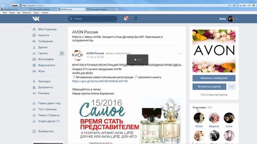The width and height of the screenshot is (257, 144).
Task: Click the Друзья person icon
Action: (x=34, y=47)
